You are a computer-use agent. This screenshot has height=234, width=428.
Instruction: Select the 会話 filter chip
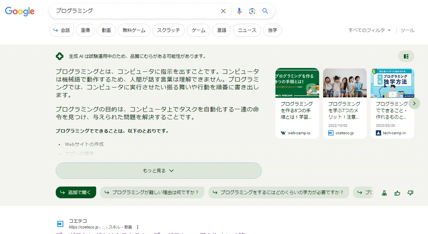pyautogui.click(x=62, y=30)
